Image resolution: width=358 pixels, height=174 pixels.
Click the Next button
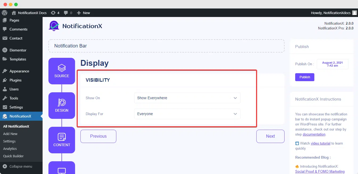(x=270, y=136)
